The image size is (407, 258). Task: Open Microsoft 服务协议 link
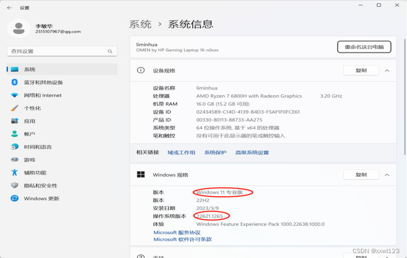click(177, 233)
